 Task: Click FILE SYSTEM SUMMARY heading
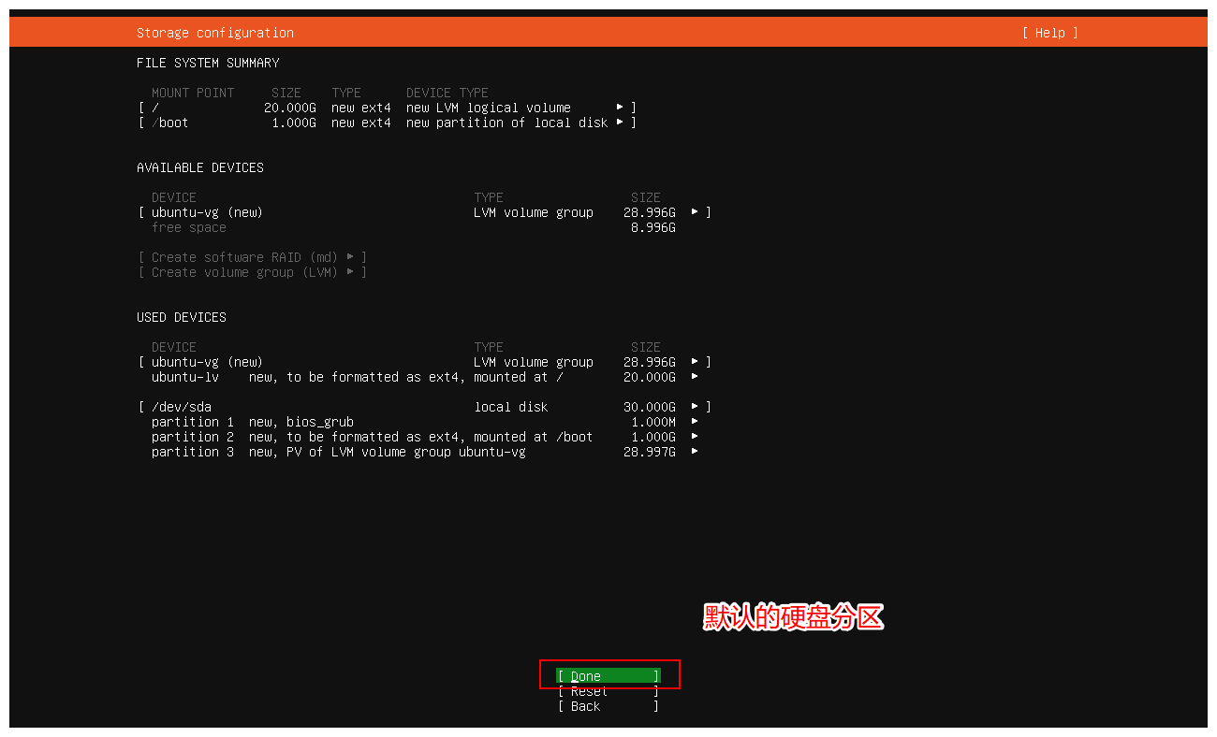point(208,63)
